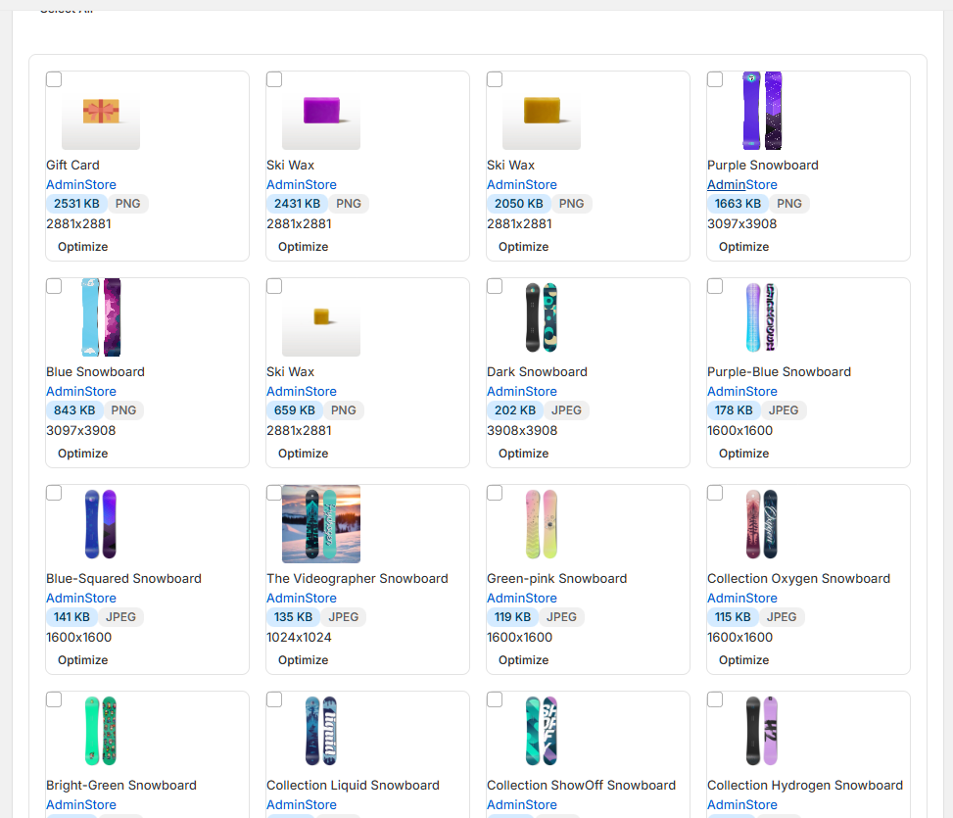Open the Ski Wax thumbnail sized 659 KB
The image size is (953, 818).
click(321, 317)
